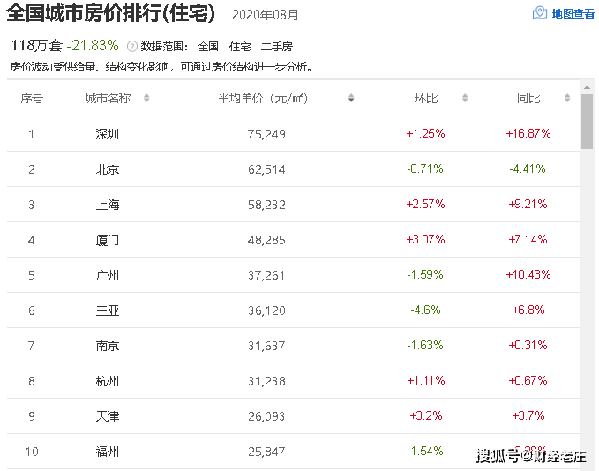Sort by 平均单价 using its sort arrows
The height and width of the screenshot is (471, 599).
pyautogui.click(x=351, y=99)
